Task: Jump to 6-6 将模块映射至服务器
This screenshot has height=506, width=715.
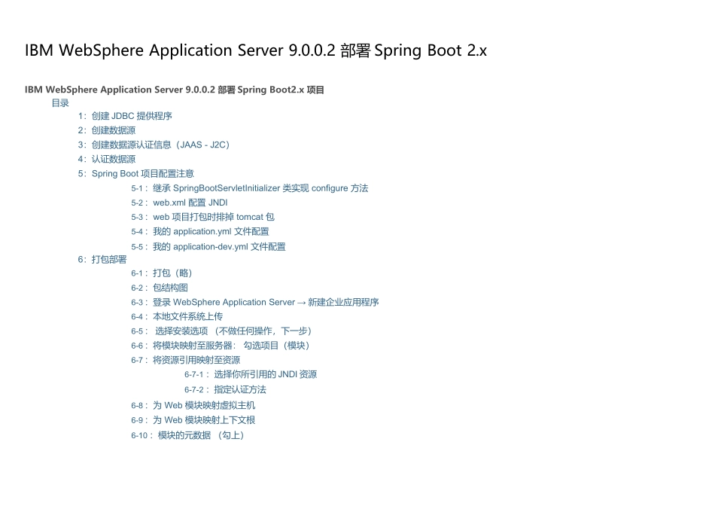Action: tap(221, 346)
